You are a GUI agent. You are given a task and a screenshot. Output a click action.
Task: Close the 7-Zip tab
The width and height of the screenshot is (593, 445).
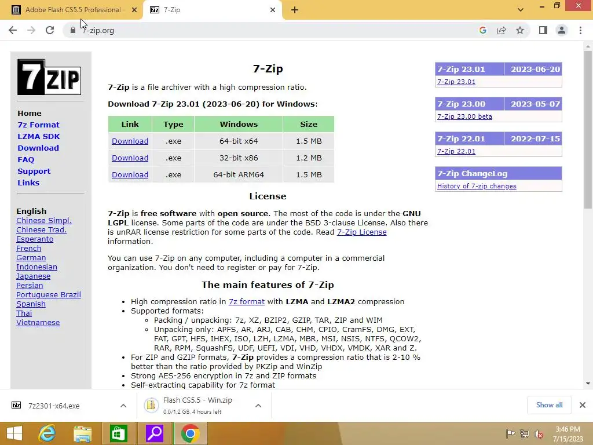[x=273, y=10]
